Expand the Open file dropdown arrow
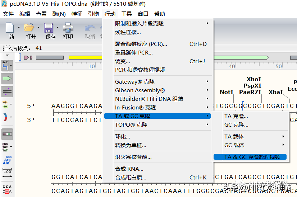The width and height of the screenshot is (297, 197). pos(38,28)
